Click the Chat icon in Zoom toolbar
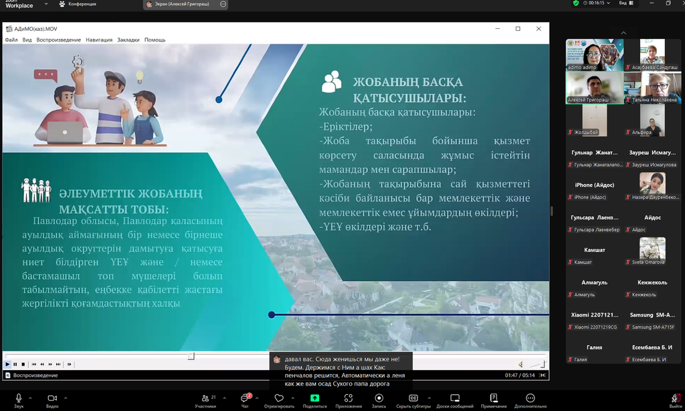685x411 pixels. point(244,399)
